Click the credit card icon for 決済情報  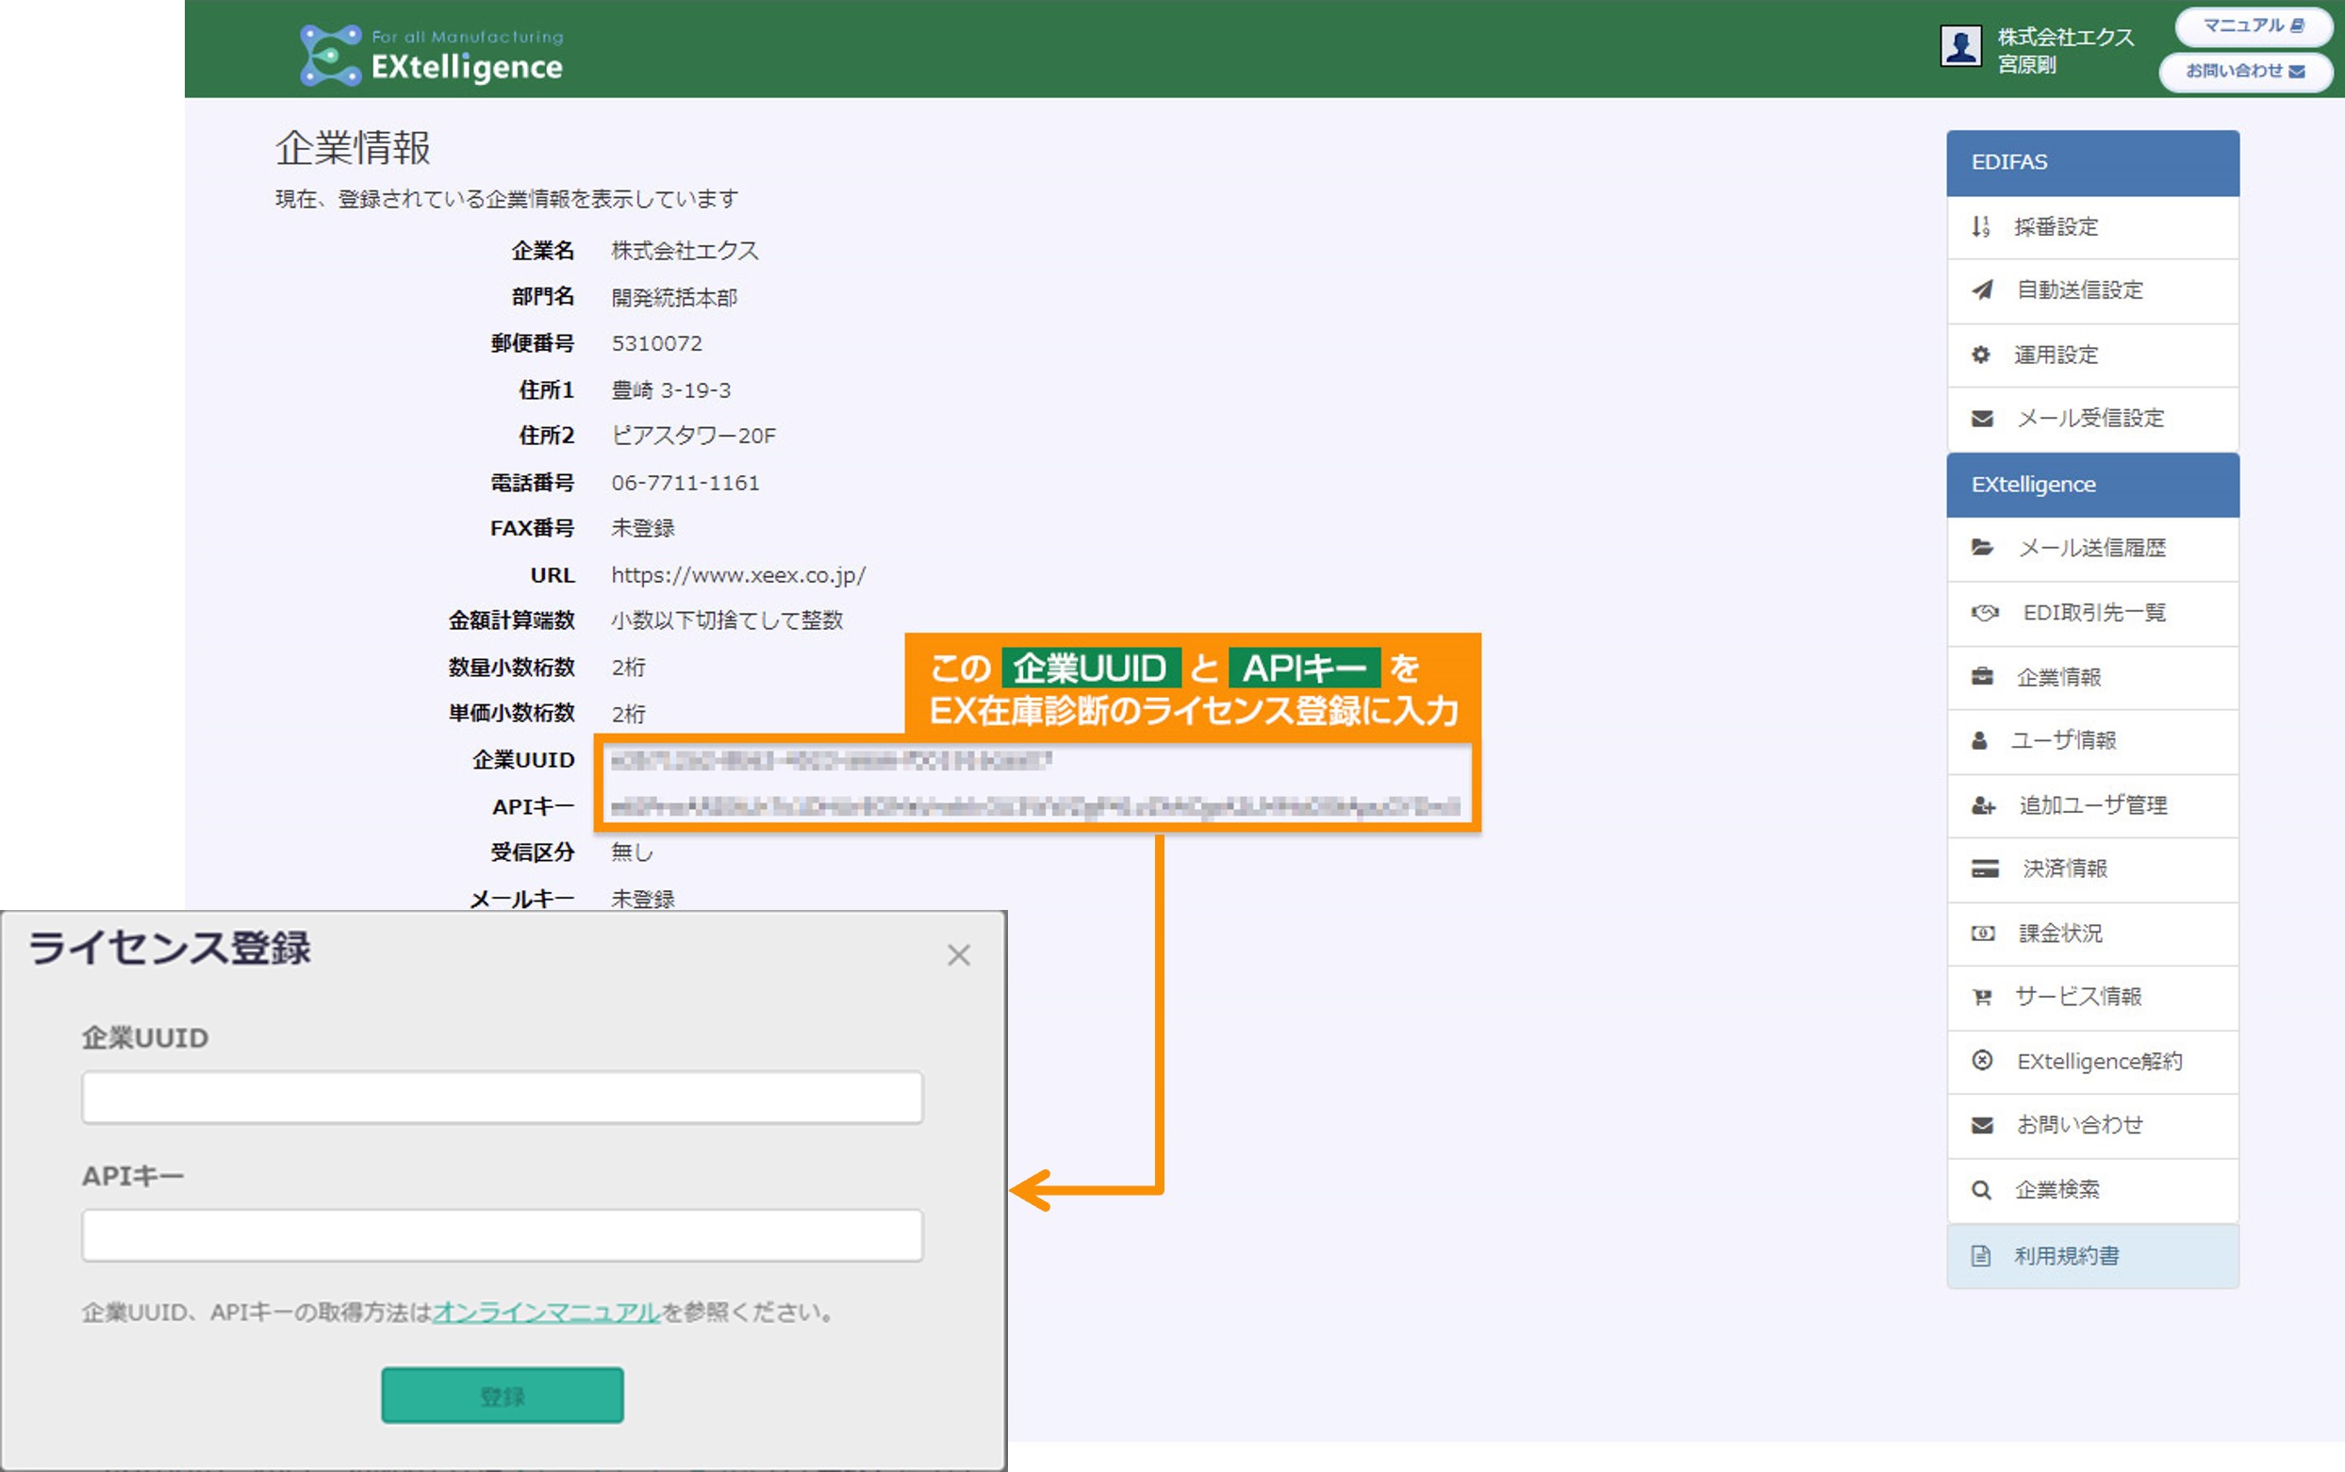pyautogui.click(x=1984, y=868)
